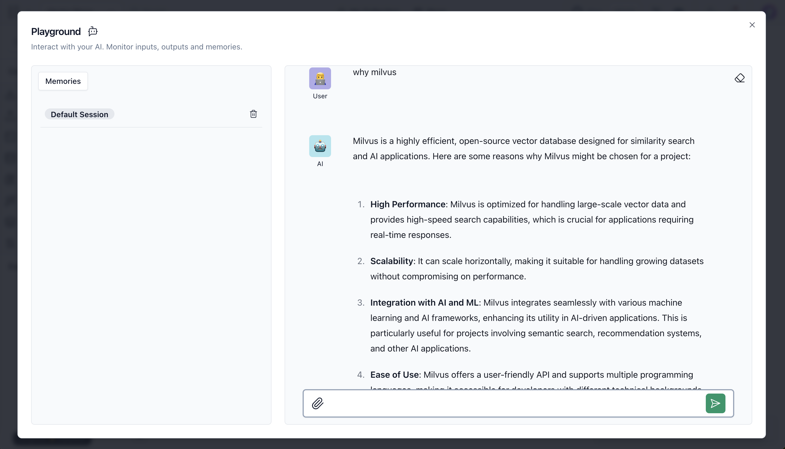
Task: Click the "Interact with your AI" subtitle
Action: (x=137, y=47)
